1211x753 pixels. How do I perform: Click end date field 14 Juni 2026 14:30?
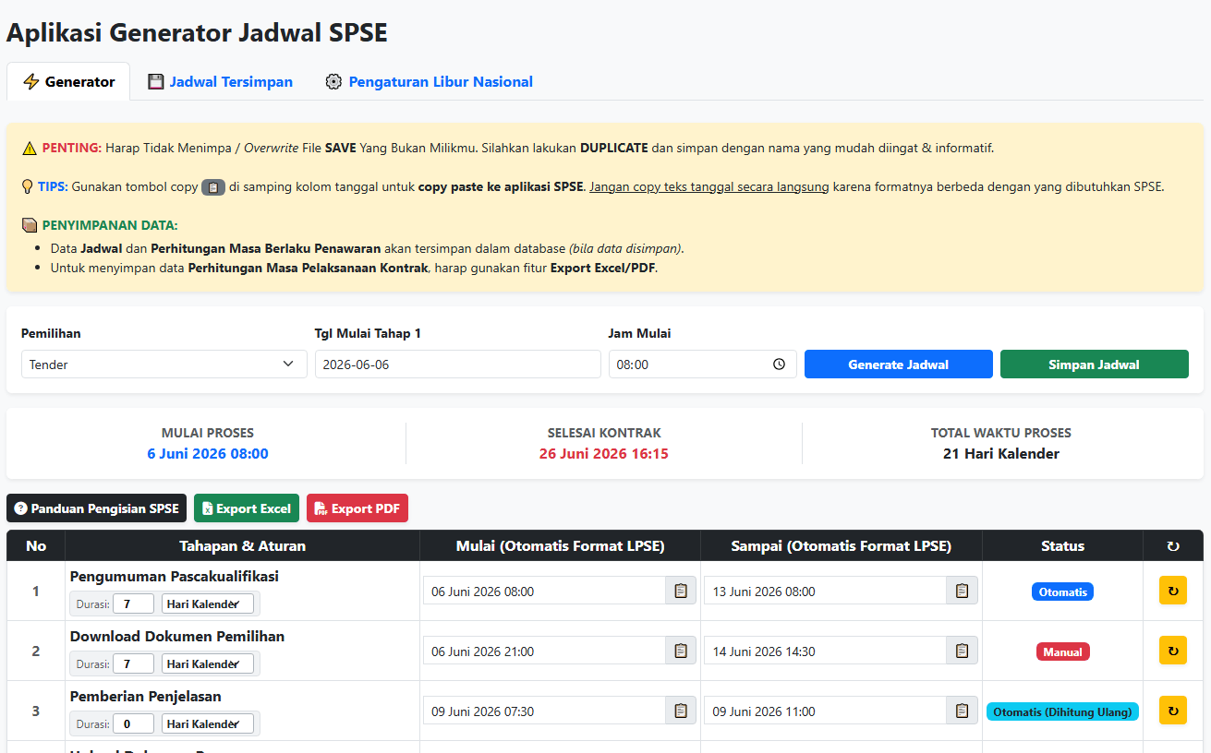(826, 651)
